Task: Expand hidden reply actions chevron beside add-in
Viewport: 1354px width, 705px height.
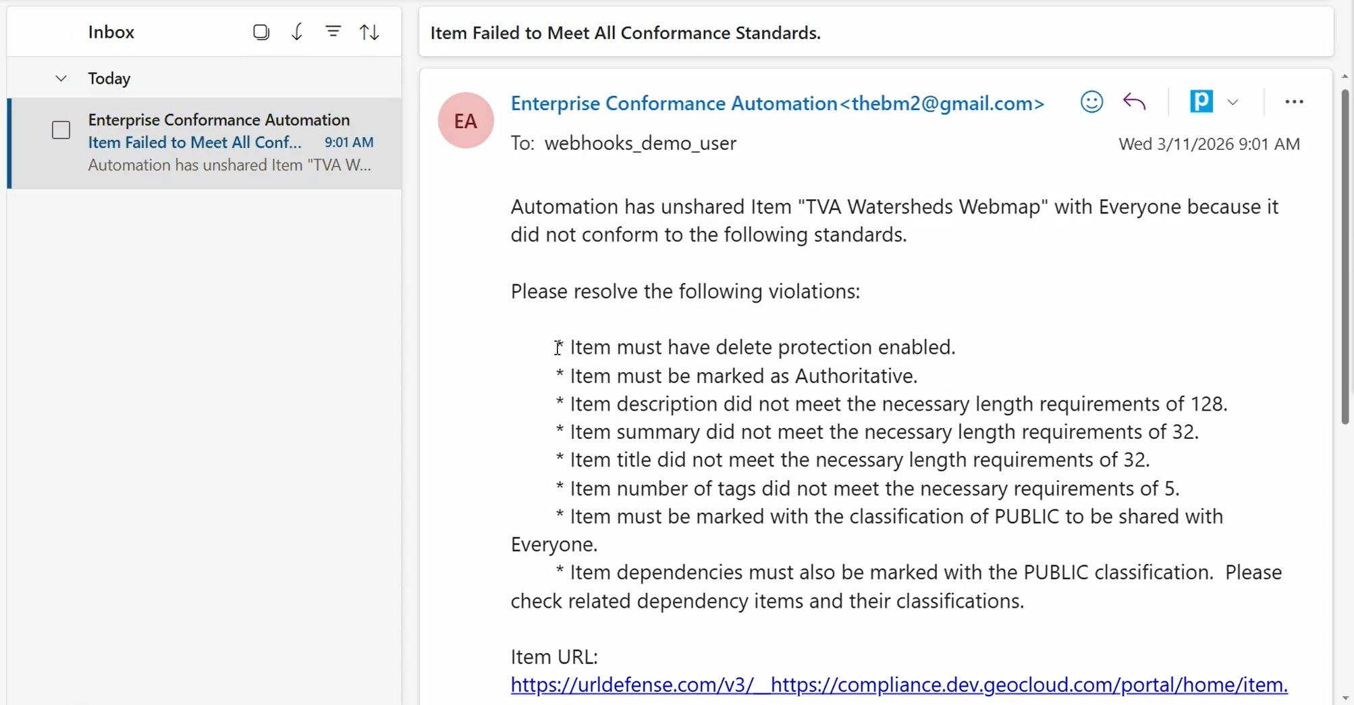Action: pyautogui.click(x=1233, y=101)
